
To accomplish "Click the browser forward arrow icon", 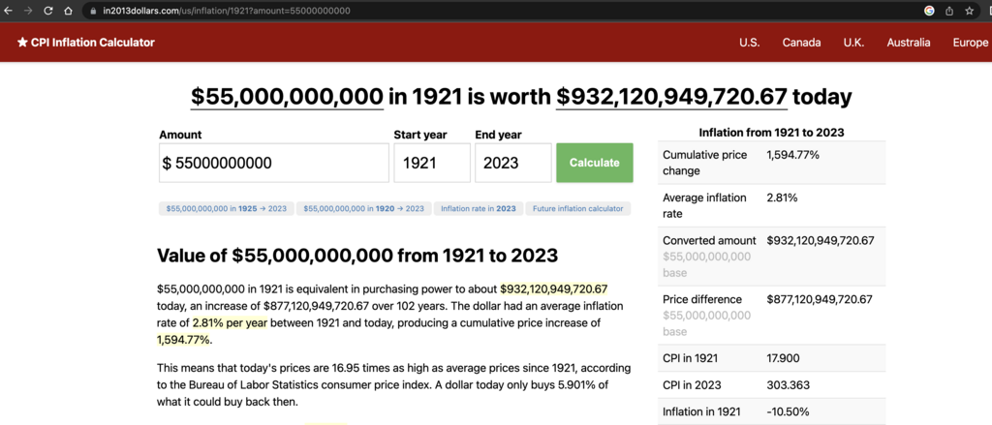I will point(28,11).
